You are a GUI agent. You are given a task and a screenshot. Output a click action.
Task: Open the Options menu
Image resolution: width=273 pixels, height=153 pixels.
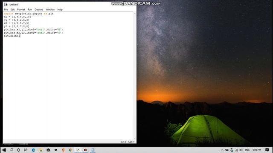(39, 9)
